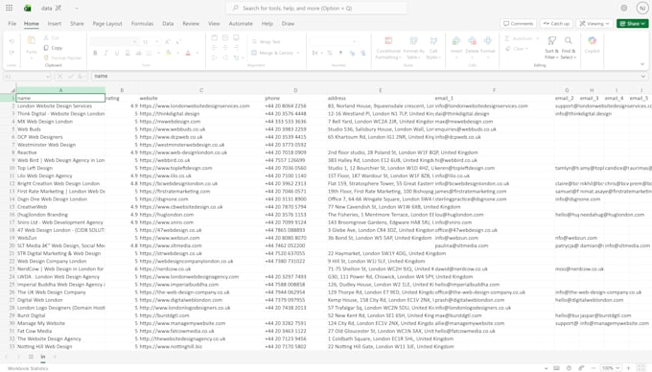Increase indent

tap(225, 58)
